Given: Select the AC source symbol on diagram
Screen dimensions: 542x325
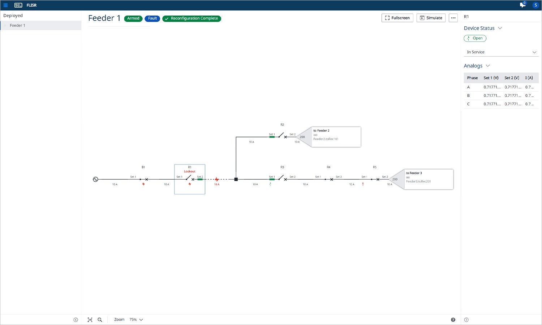Looking at the screenshot, I should click(95, 179).
